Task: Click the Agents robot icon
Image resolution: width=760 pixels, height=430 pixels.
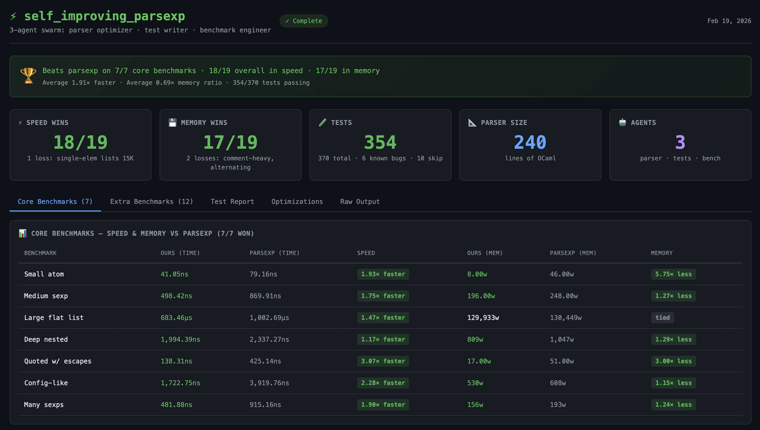Action: point(622,123)
